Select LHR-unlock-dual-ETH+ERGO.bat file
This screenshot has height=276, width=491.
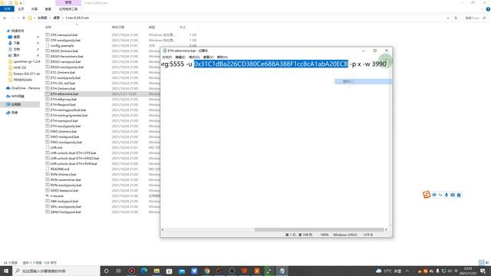74,158
